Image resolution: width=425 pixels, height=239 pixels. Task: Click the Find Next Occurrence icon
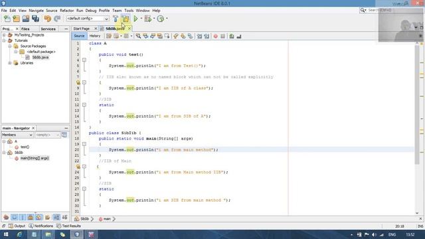pyautogui.click(x=153, y=36)
